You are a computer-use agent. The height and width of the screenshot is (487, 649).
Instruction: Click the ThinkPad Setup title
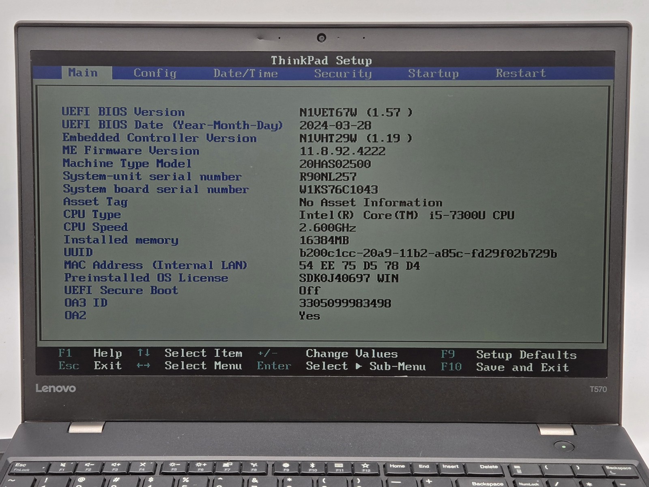click(321, 60)
